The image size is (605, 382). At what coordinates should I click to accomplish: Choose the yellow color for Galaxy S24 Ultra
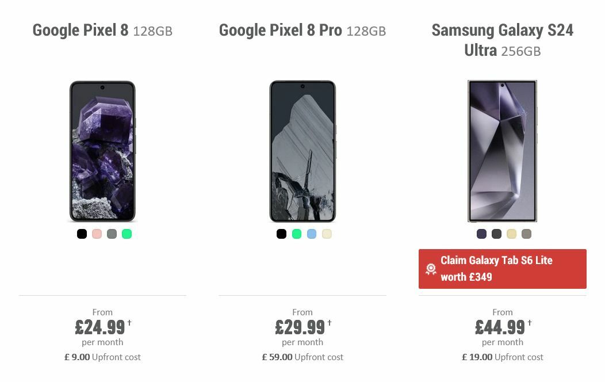(x=511, y=234)
